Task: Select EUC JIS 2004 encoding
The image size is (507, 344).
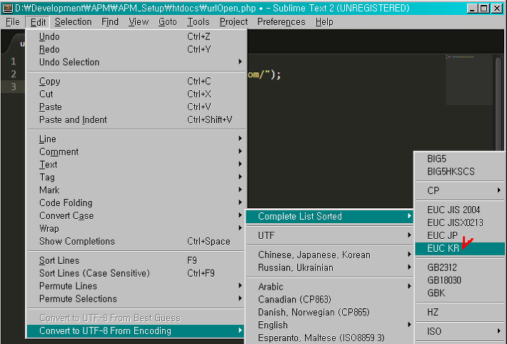Action: [460, 210]
